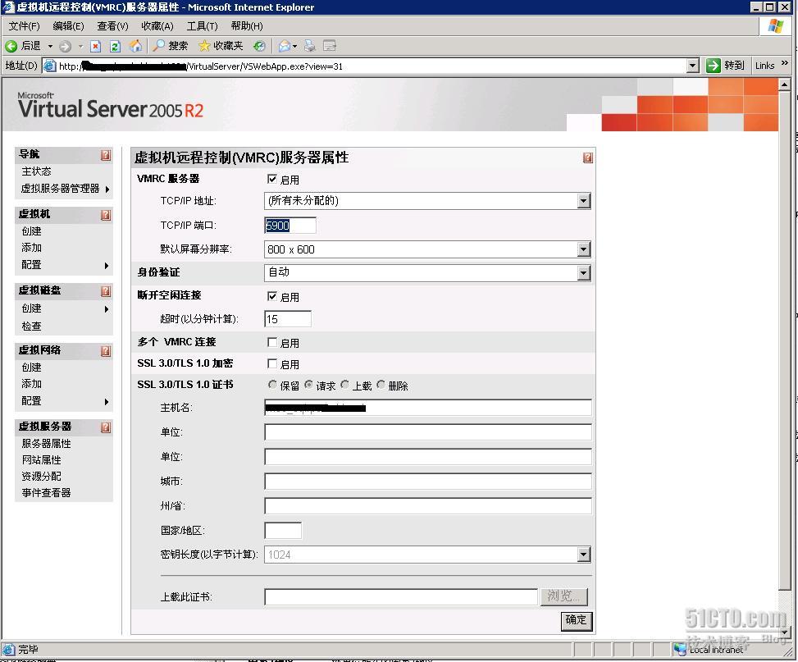The height and width of the screenshot is (662, 798).
Task: Open Favorites (收藏夹) star button
Action: click(221, 46)
